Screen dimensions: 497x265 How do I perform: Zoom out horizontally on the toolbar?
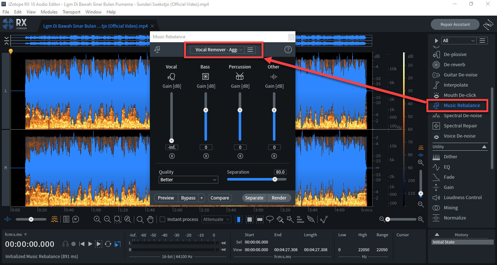[107, 219]
